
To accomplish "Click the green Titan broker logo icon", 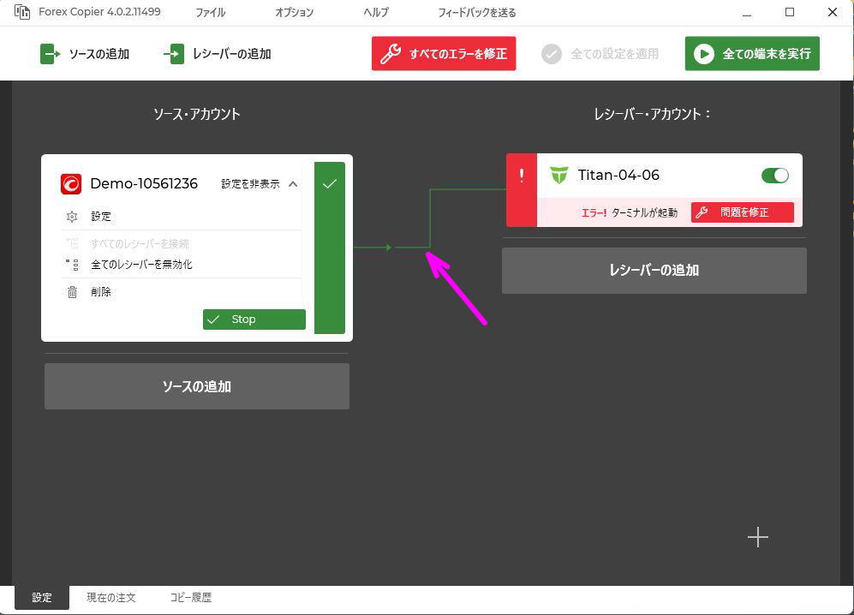I will click(x=558, y=176).
